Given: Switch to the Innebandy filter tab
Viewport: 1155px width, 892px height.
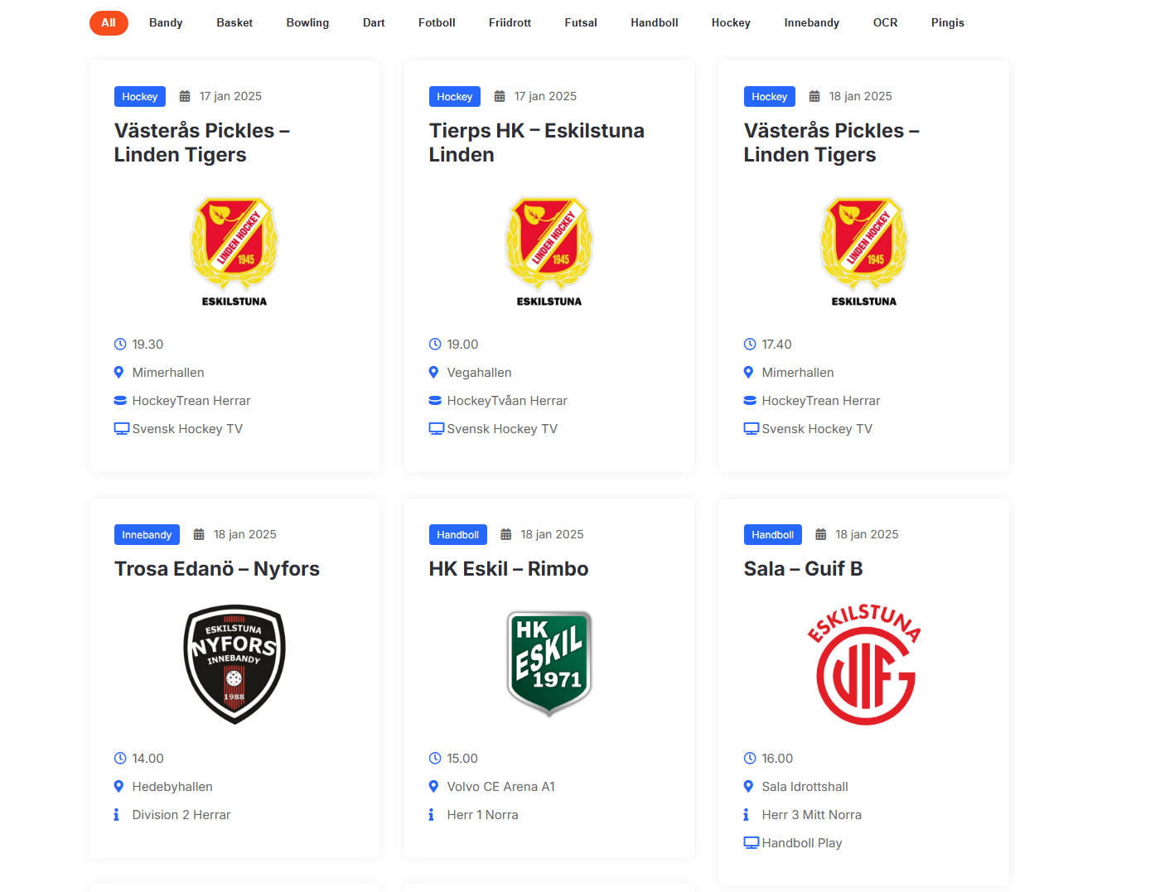Looking at the screenshot, I should [x=811, y=23].
